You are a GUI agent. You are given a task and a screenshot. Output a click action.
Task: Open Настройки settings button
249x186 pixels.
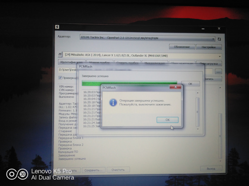coord(209,47)
